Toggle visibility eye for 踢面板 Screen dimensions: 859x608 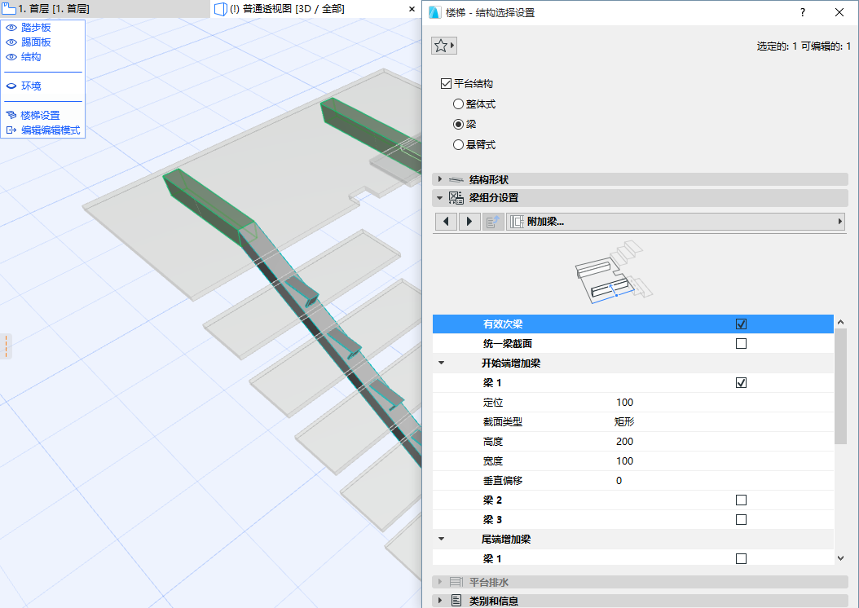[x=11, y=42]
